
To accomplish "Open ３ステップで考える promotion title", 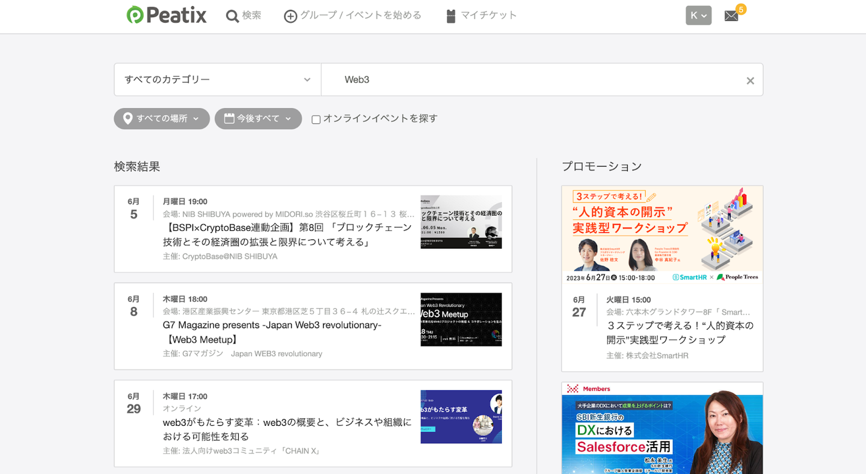I will 680,333.
